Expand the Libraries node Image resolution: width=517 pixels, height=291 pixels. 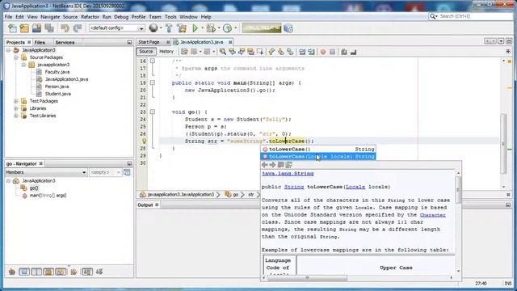coord(16,108)
